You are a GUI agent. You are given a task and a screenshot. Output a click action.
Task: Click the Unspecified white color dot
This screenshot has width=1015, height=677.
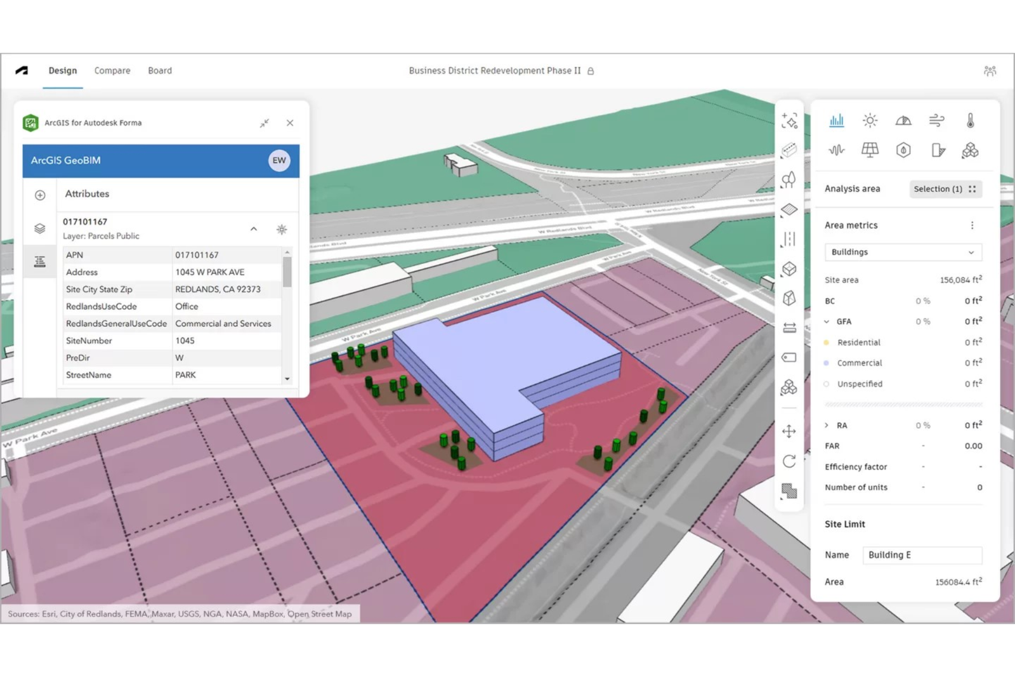[826, 384]
